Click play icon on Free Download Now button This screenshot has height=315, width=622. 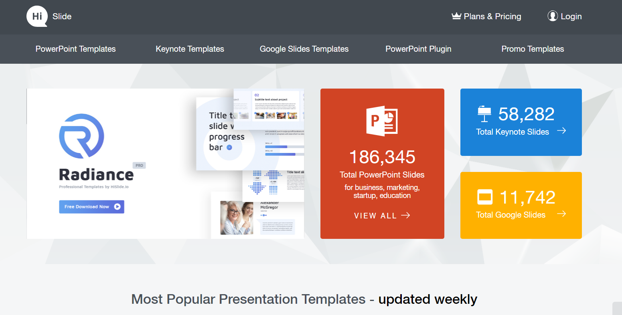117,207
